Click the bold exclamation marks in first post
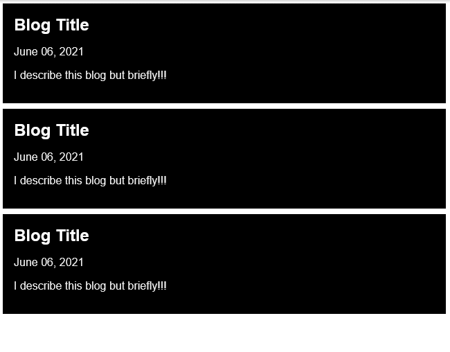The width and height of the screenshot is (450, 352). (162, 76)
